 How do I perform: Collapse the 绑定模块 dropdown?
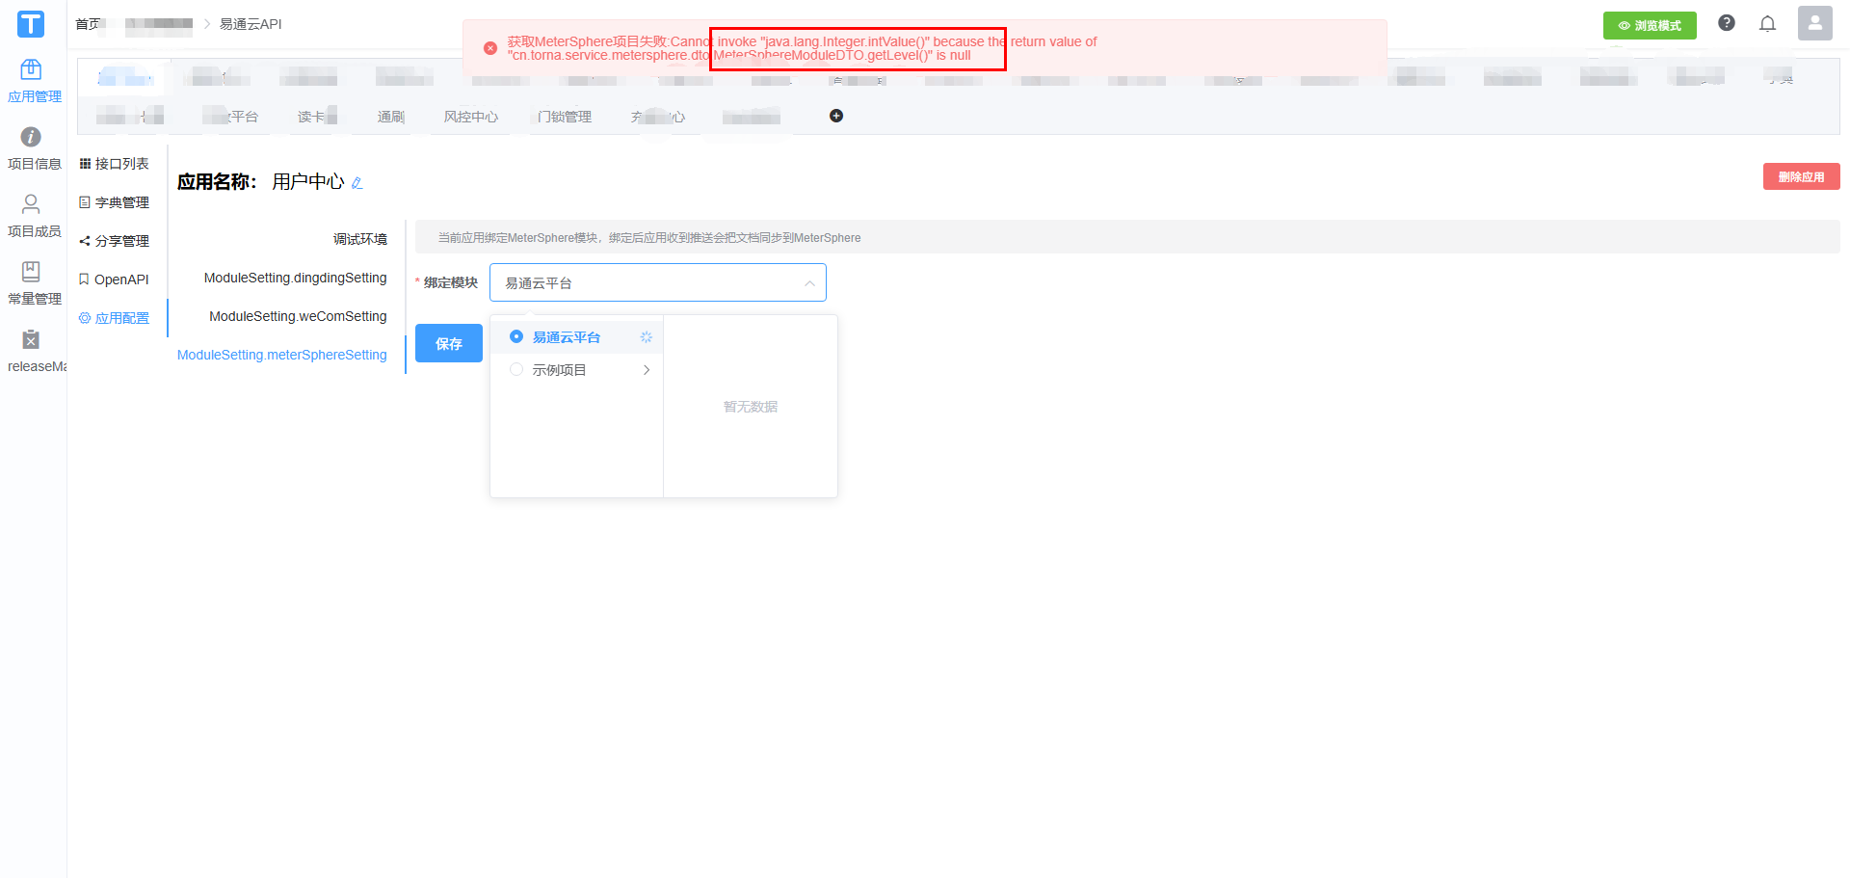(x=809, y=283)
